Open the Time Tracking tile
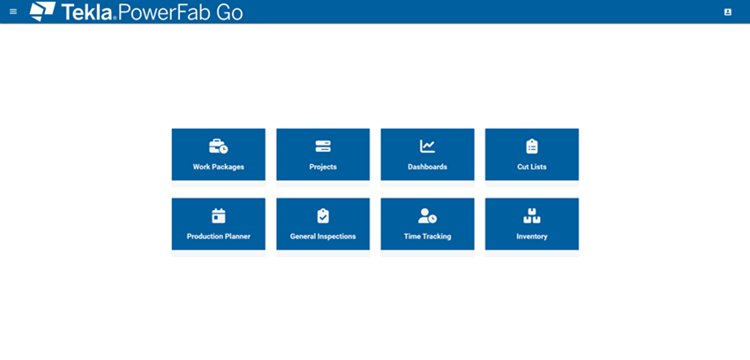This screenshot has height=360, width=750. click(428, 224)
